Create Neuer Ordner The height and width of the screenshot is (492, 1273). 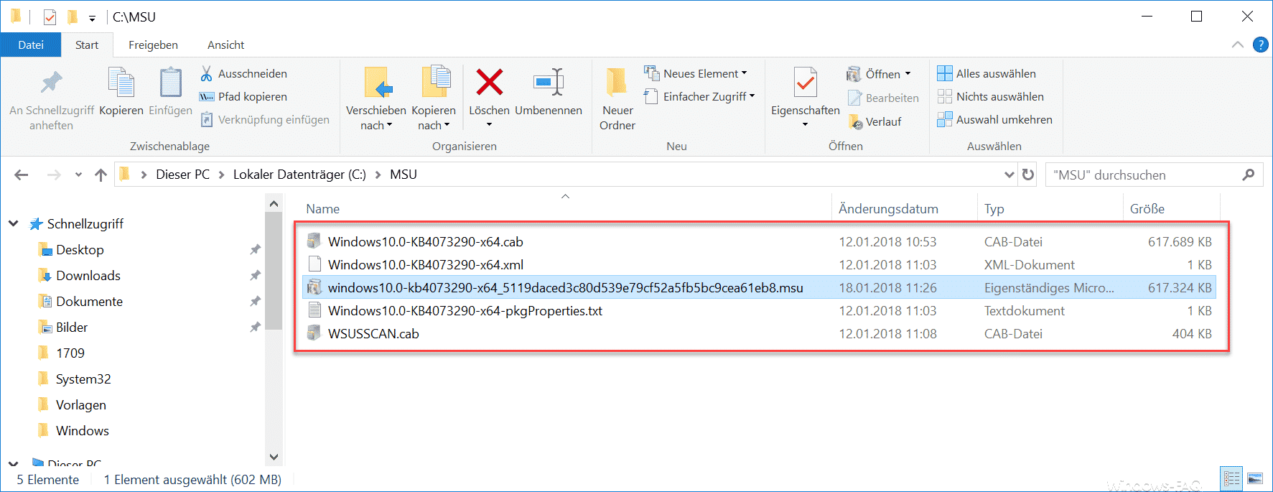(617, 99)
